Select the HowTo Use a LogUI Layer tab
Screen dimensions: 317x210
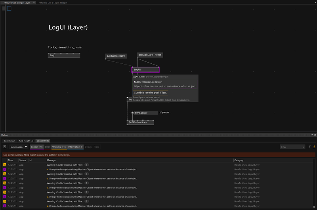click(x=17, y=3)
